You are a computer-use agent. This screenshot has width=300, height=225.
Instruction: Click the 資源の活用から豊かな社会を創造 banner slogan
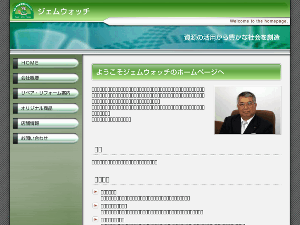[231, 38]
